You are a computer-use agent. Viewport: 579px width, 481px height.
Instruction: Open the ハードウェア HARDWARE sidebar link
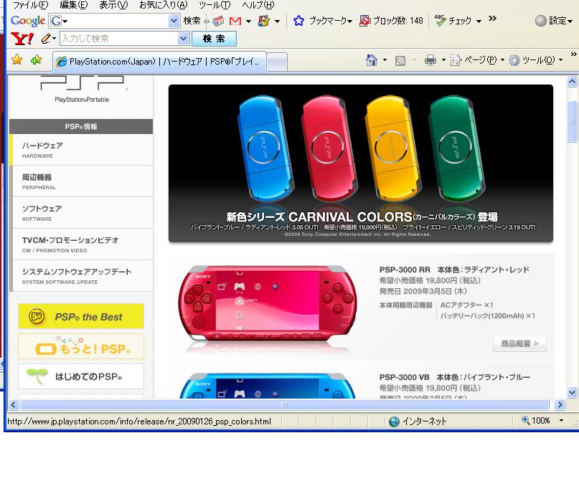[81, 150]
